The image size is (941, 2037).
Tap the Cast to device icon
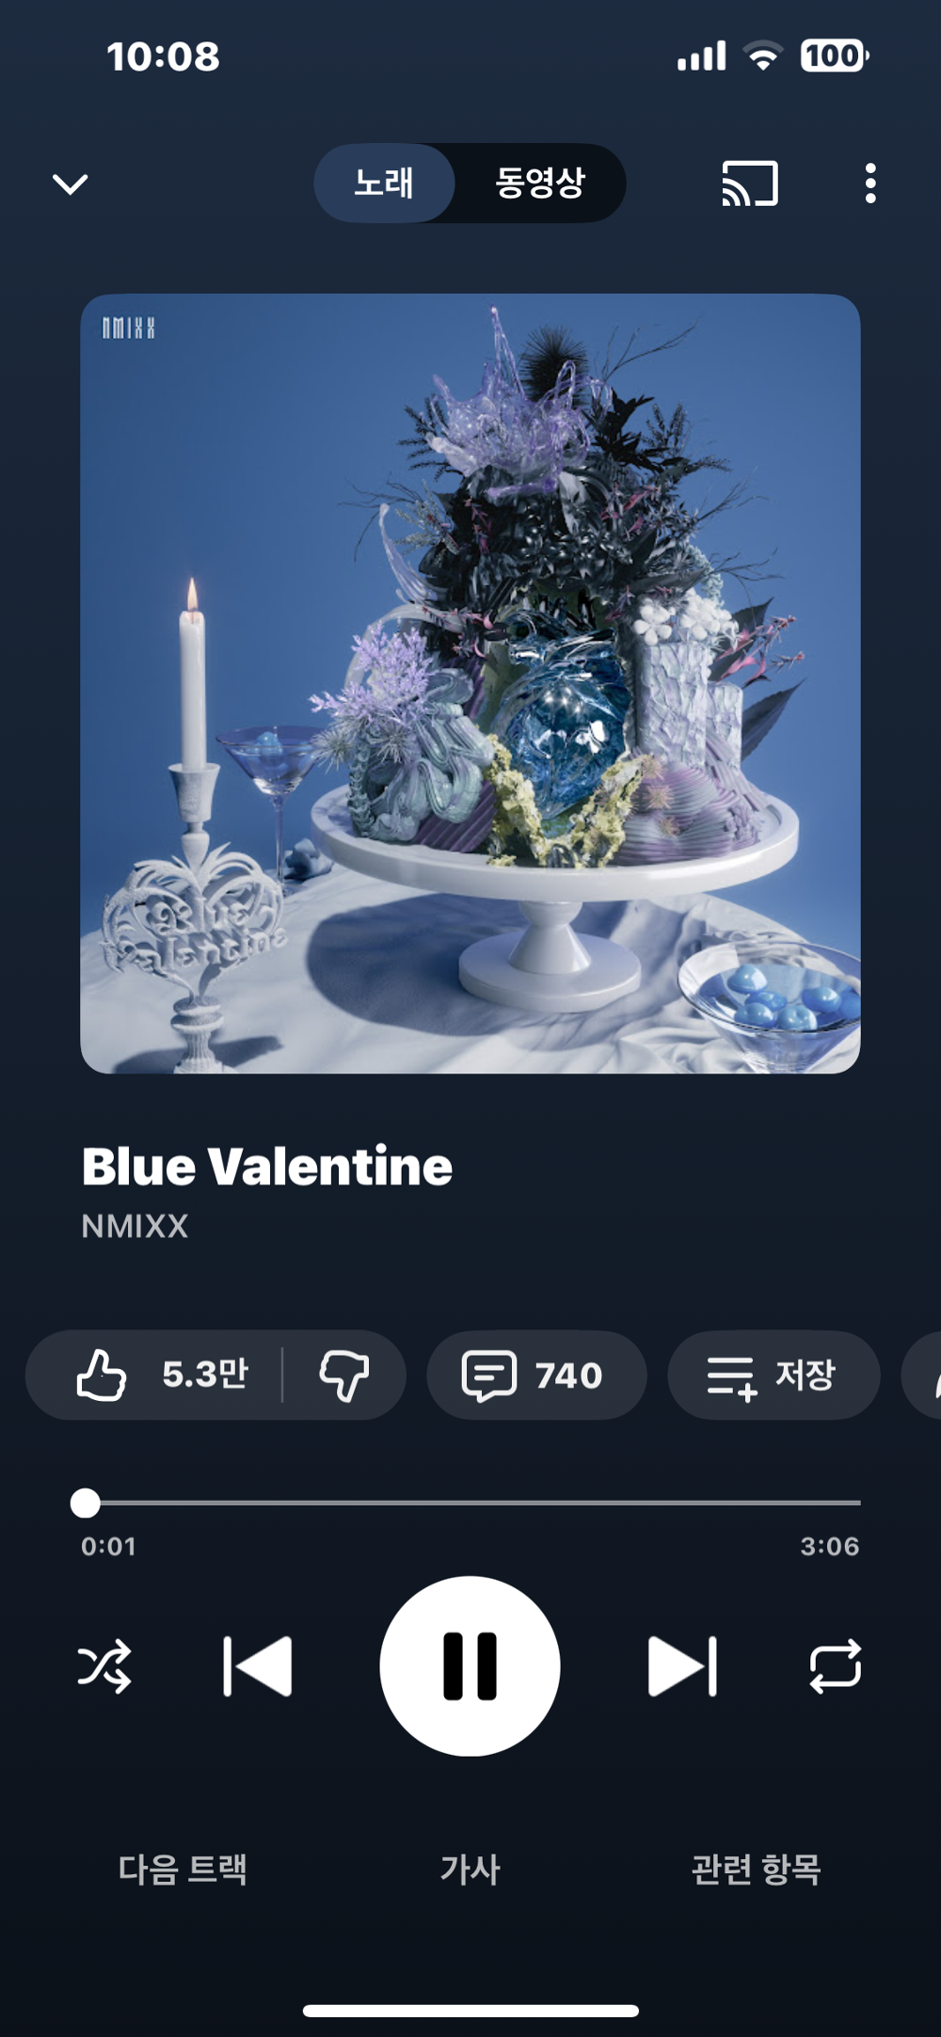click(x=750, y=183)
